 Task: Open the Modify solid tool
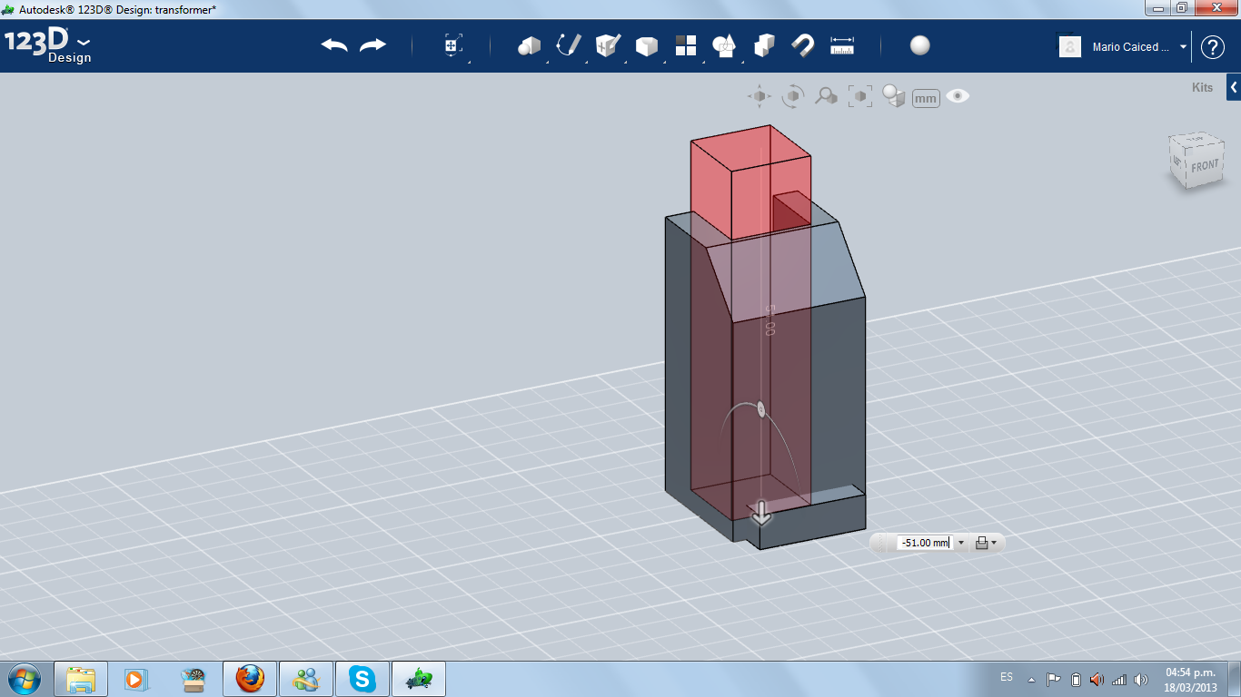(647, 46)
